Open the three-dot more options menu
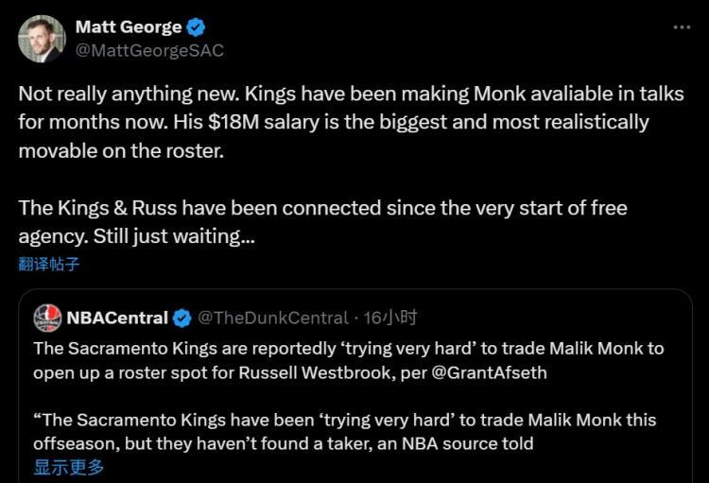The image size is (709, 483). click(x=682, y=27)
